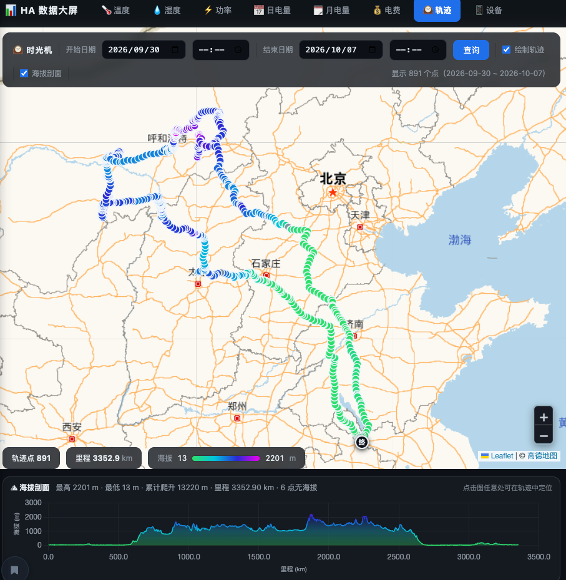Select the 轨迹 track tab
The width and height of the screenshot is (566, 580).
[x=437, y=11]
